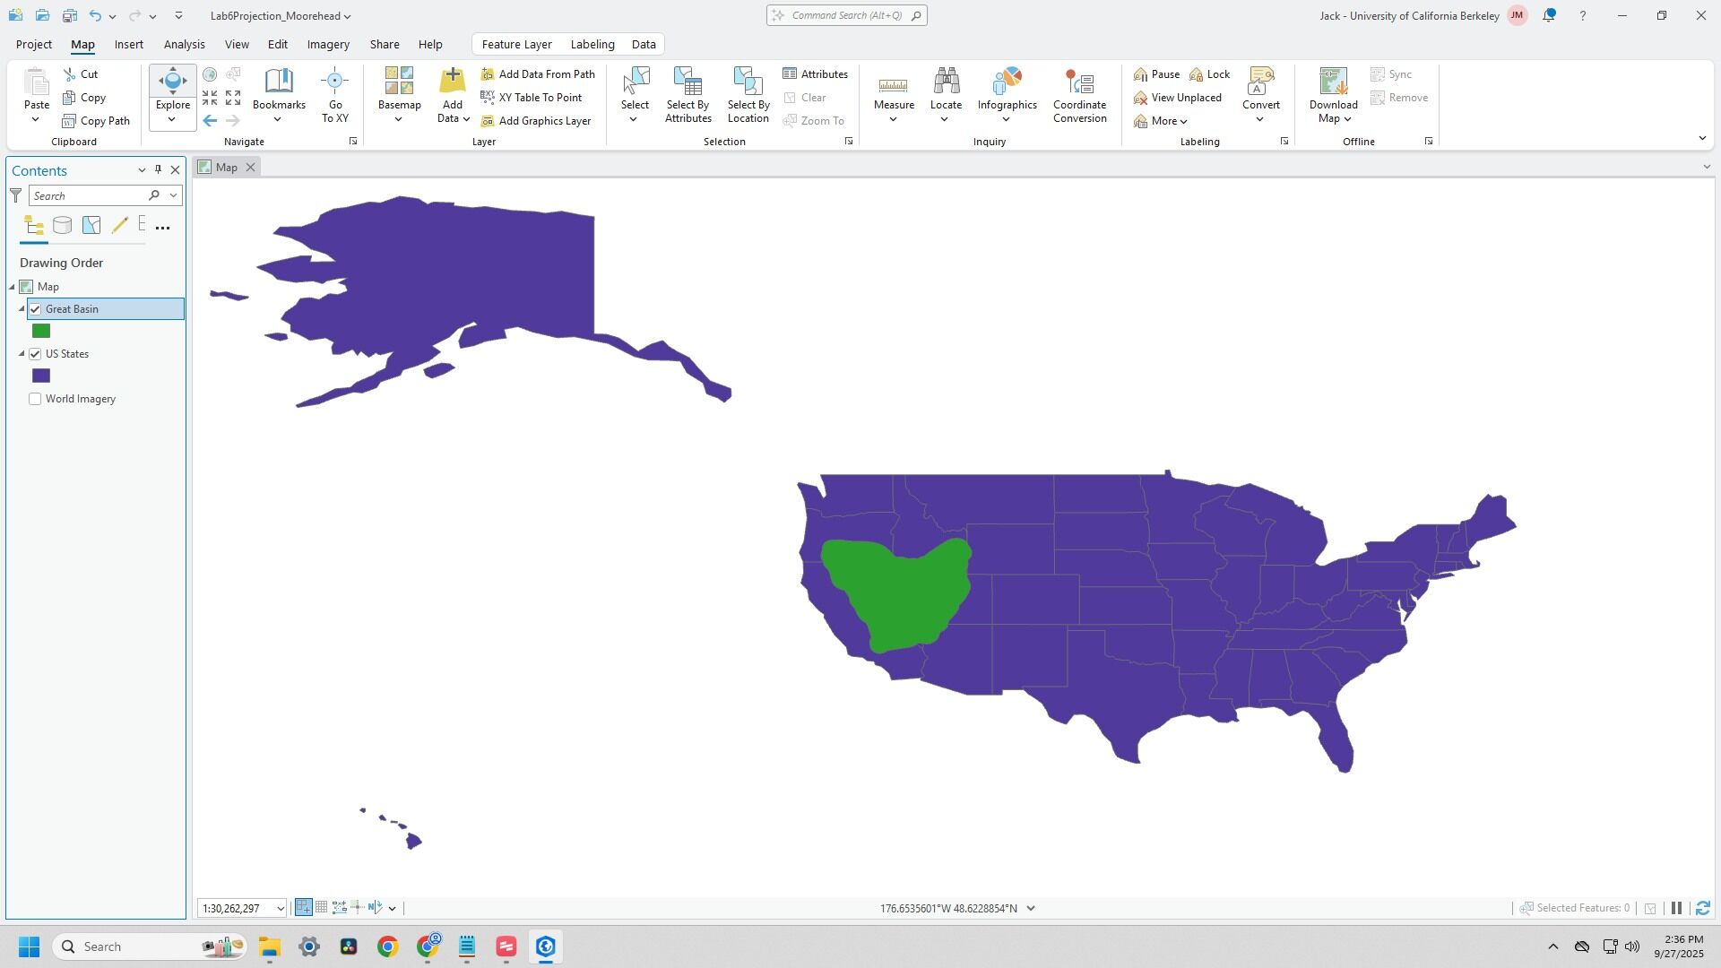The image size is (1721, 968).
Task: Click Add Data From Path button
Action: click(x=538, y=74)
